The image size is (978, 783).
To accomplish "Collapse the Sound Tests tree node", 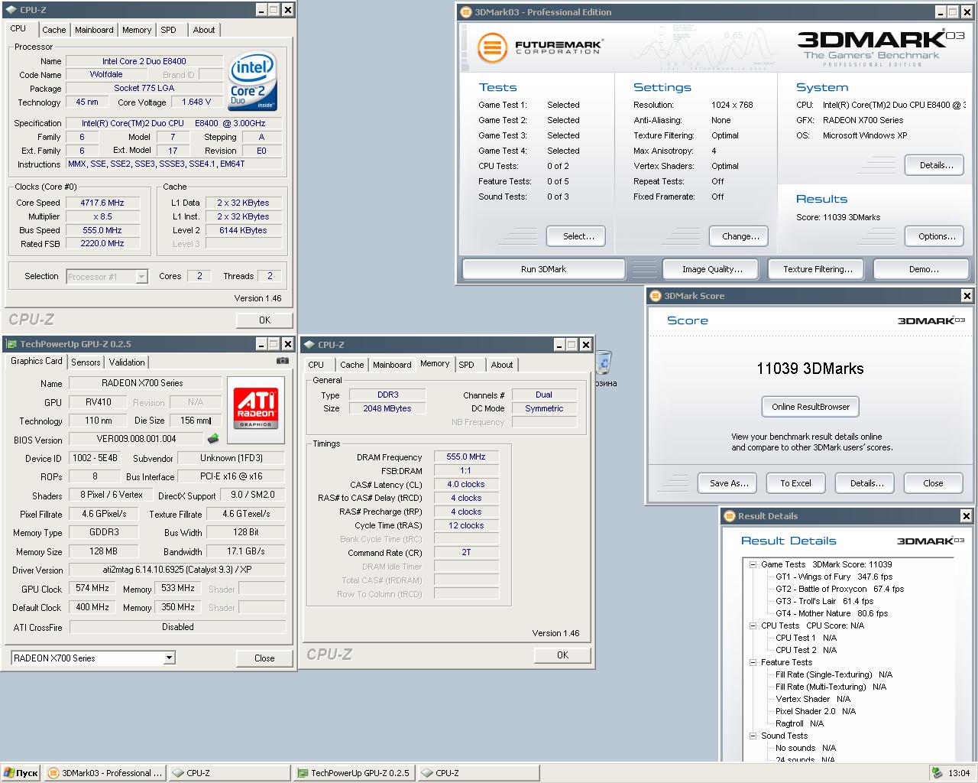I will pyautogui.click(x=753, y=736).
